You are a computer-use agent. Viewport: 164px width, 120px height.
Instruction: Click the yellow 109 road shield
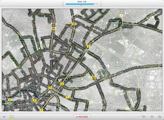click(x=74, y=24)
